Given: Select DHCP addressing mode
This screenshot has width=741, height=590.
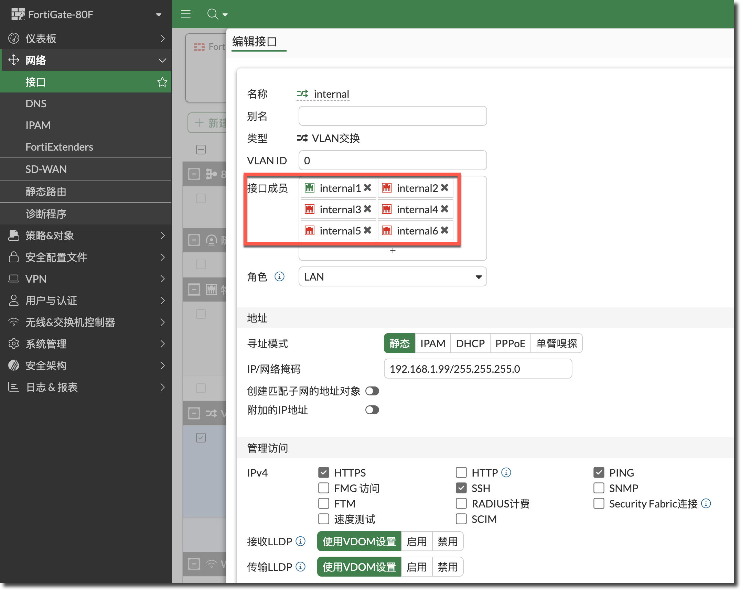Looking at the screenshot, I should 470,343.
